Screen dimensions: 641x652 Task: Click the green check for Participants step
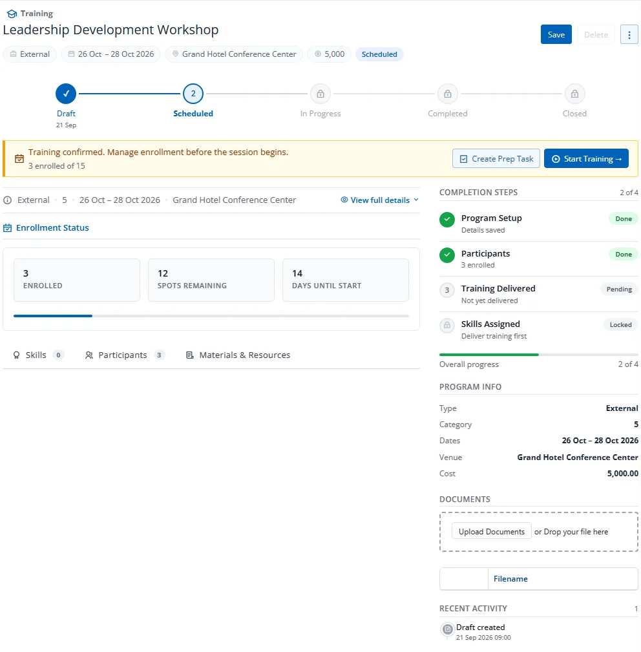447,255
